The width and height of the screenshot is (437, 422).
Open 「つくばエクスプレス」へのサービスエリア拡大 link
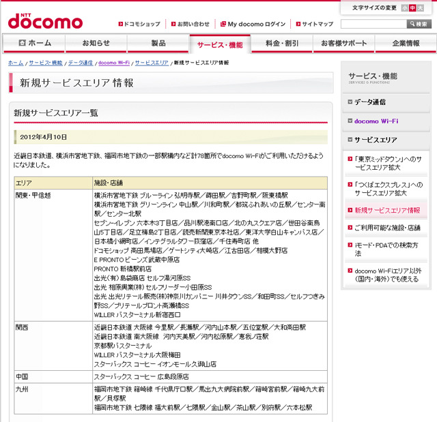389,189
